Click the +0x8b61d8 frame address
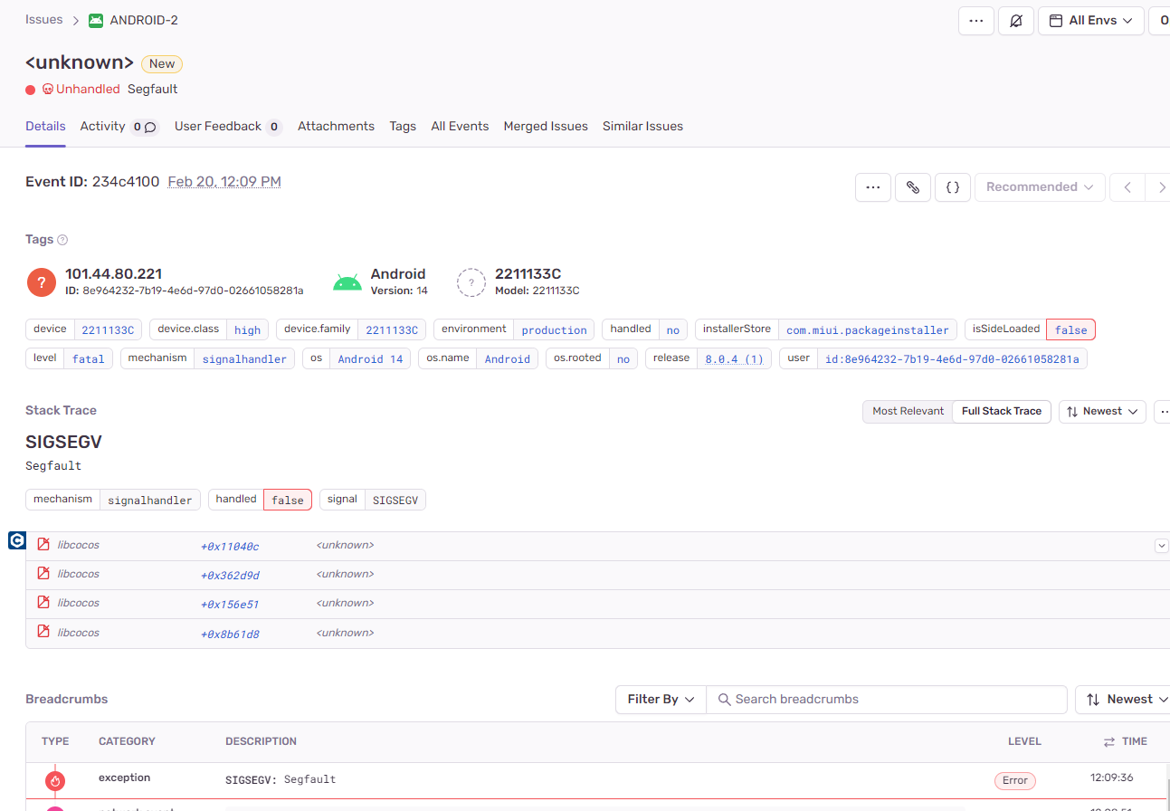The image size is (1170, 811). 230,634
